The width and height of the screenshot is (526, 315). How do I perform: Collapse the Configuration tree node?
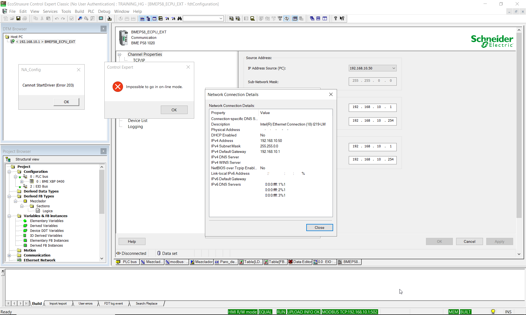coord(9,172)
